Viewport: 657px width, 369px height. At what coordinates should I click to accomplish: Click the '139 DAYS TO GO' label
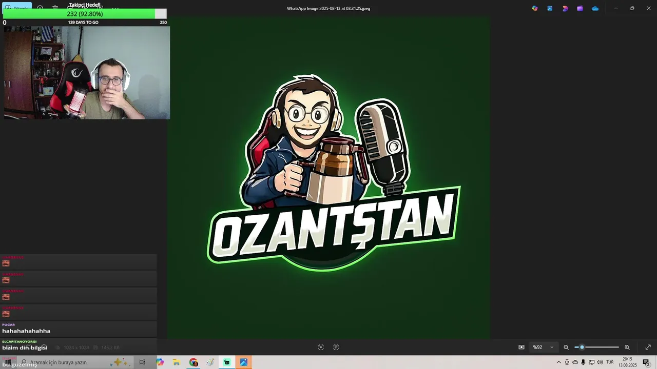(x=83, y=23)
